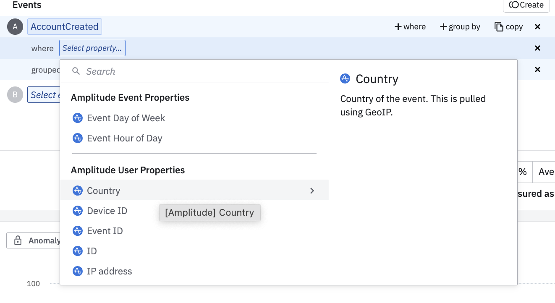Click the event A circle badge

15,27
